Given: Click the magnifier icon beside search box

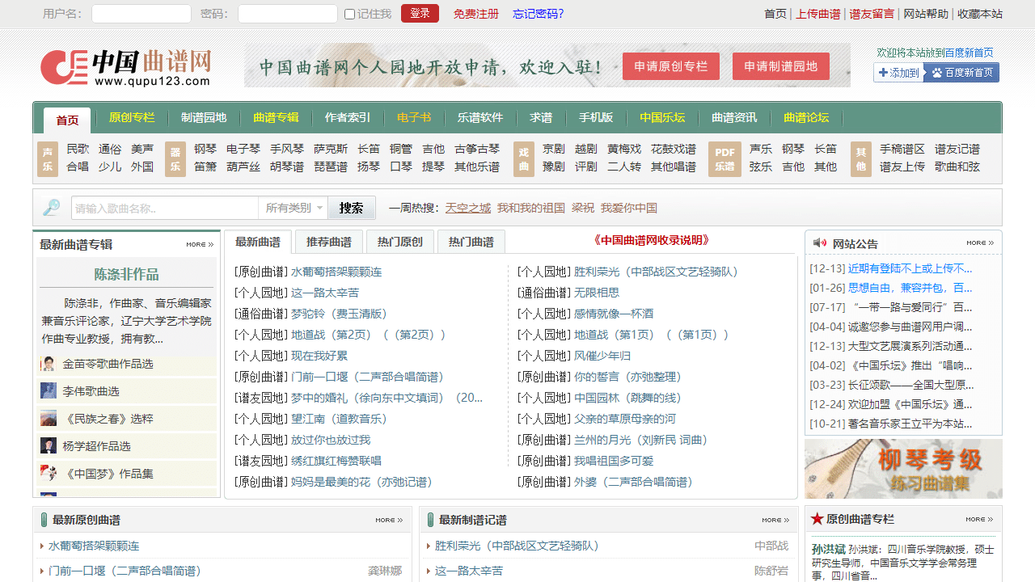Looking at the screenshot, I should pos(52,208).
